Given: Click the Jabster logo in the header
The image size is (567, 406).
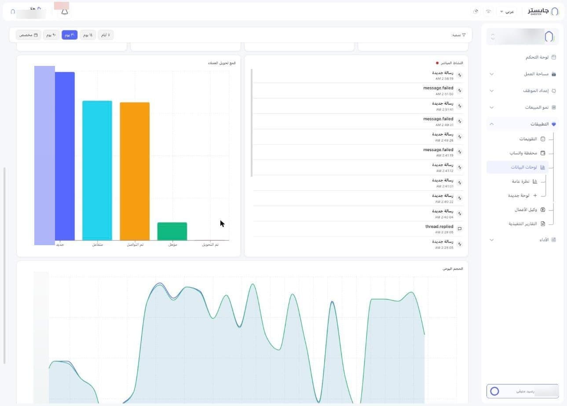Looking at the screenshot, I should point(543,11).
